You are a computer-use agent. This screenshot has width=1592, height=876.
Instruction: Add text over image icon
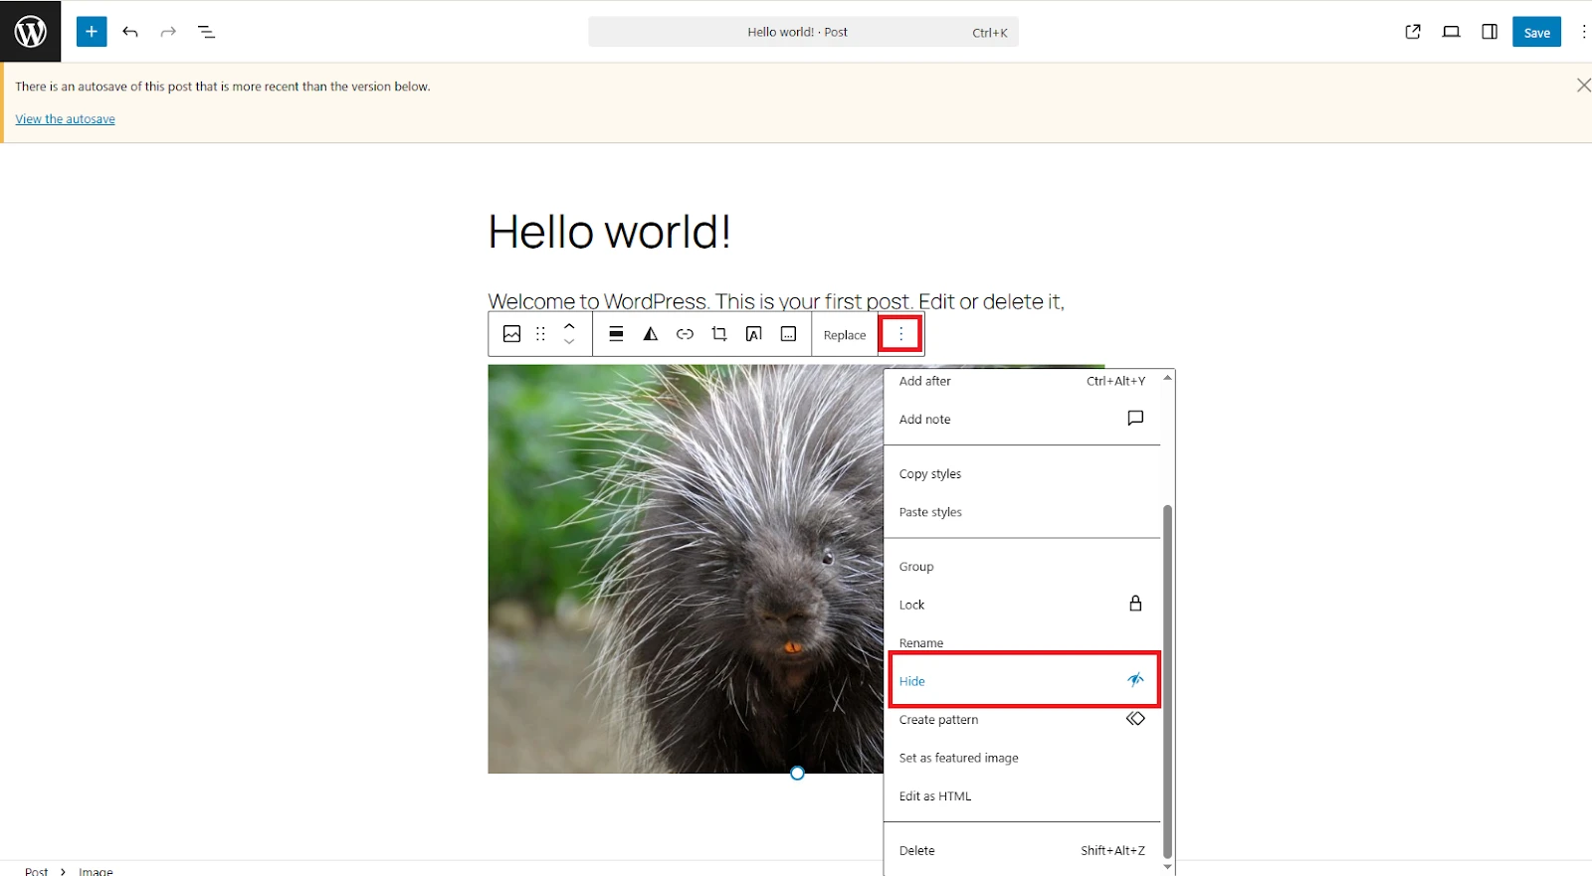click(x=754, y=334)
